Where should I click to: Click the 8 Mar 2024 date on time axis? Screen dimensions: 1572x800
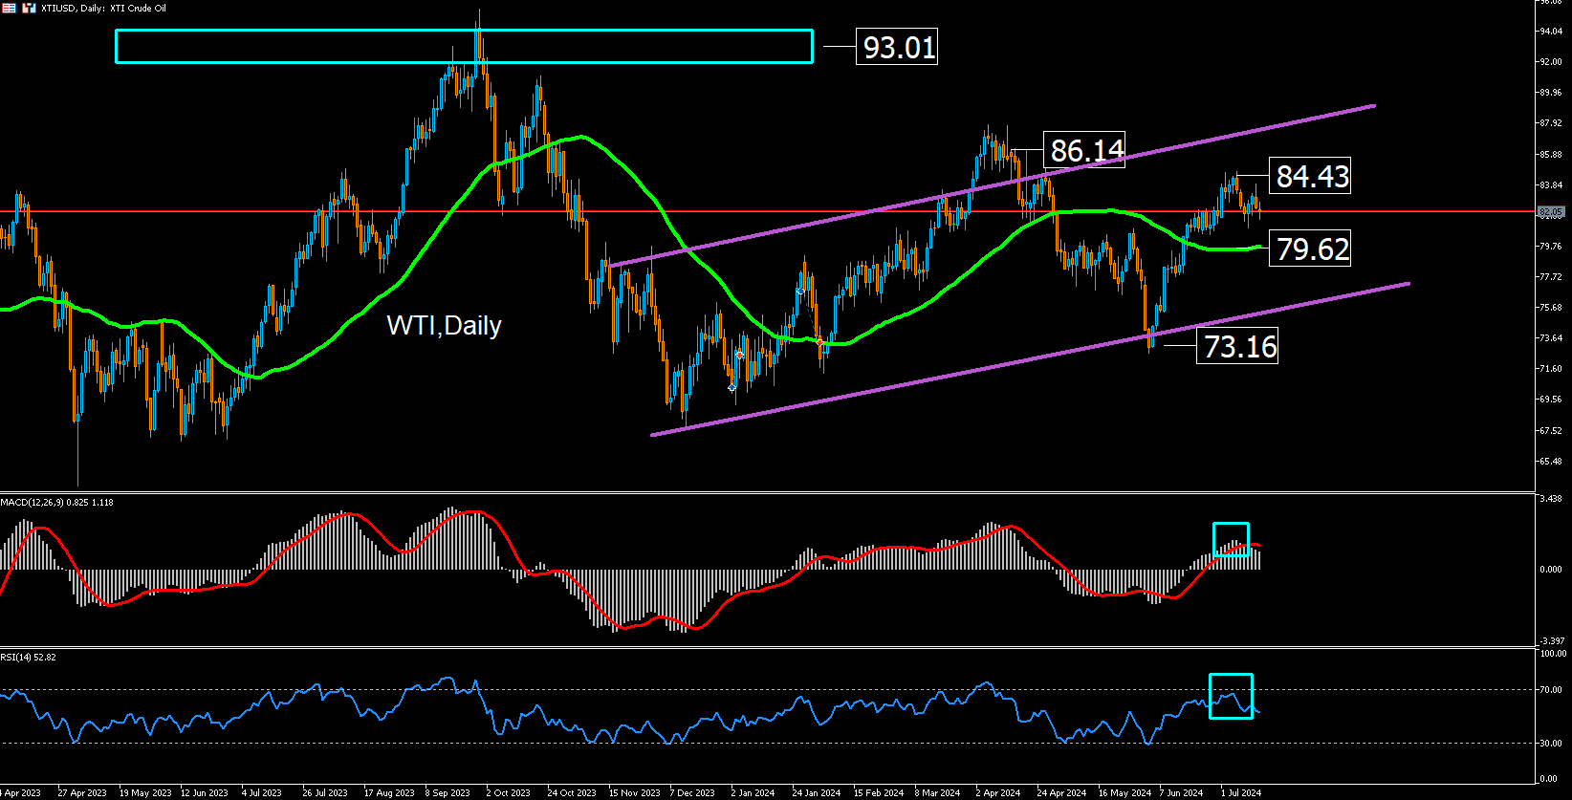click(937, 792)
